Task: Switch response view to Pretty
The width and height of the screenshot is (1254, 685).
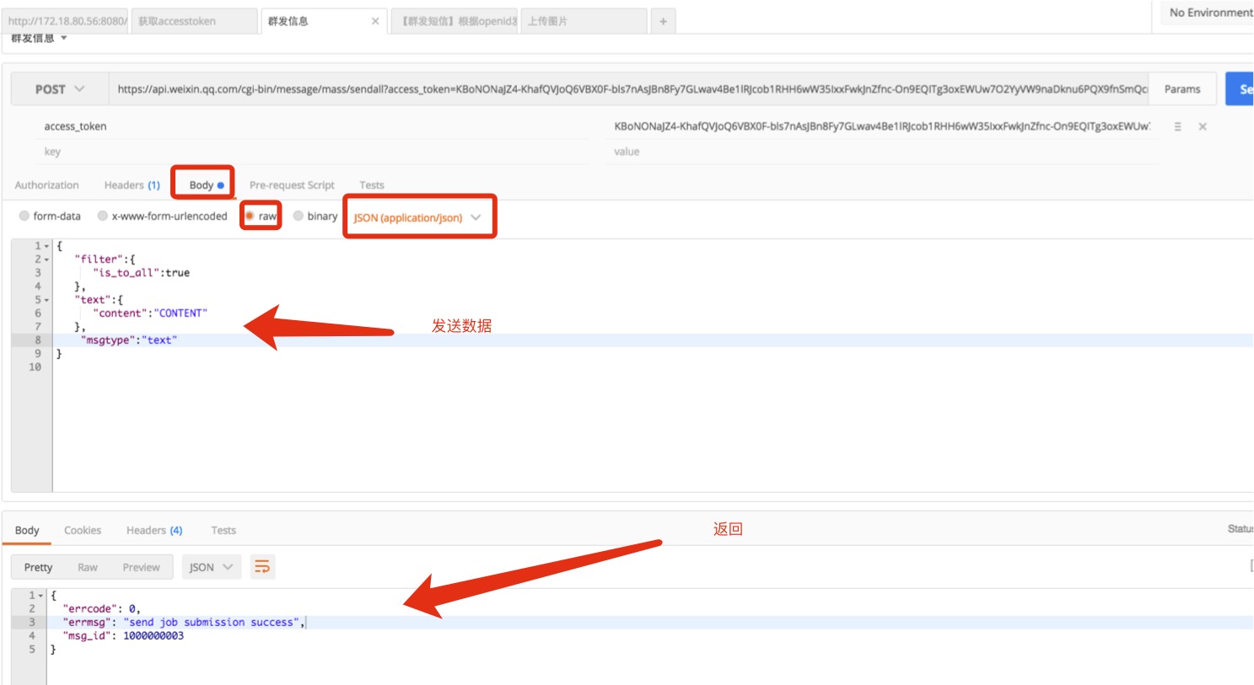Action: click(38, 568)
